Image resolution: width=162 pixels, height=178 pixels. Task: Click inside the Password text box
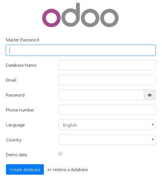point(101,95)
